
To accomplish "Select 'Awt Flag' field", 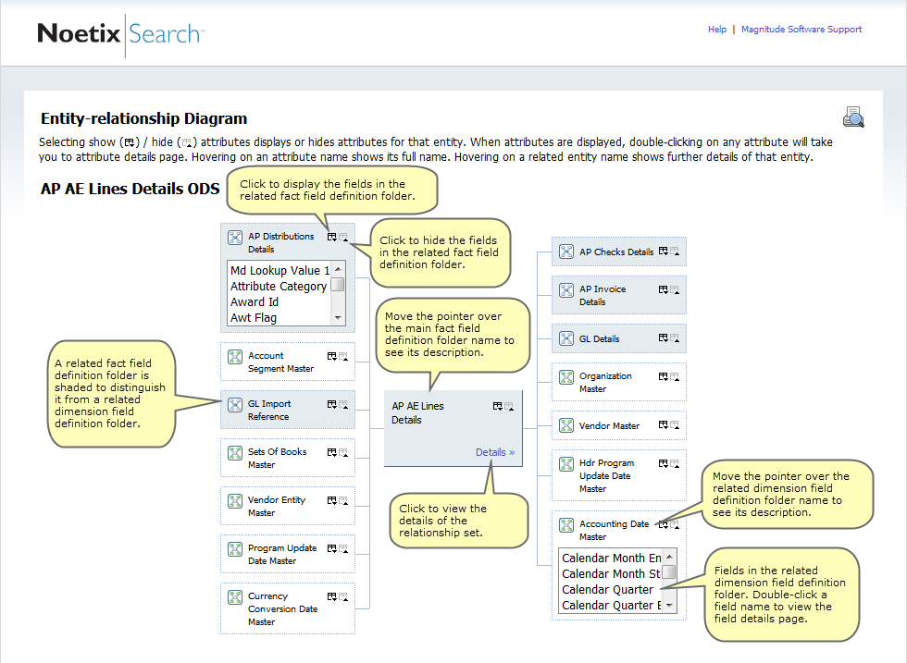I will 254,318.
